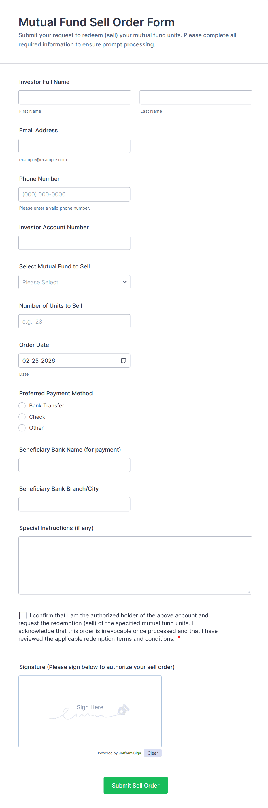This screenshot has width=268, height=808.
Task: Click the Number of Units to Sell box
Action: click(74, 321)
